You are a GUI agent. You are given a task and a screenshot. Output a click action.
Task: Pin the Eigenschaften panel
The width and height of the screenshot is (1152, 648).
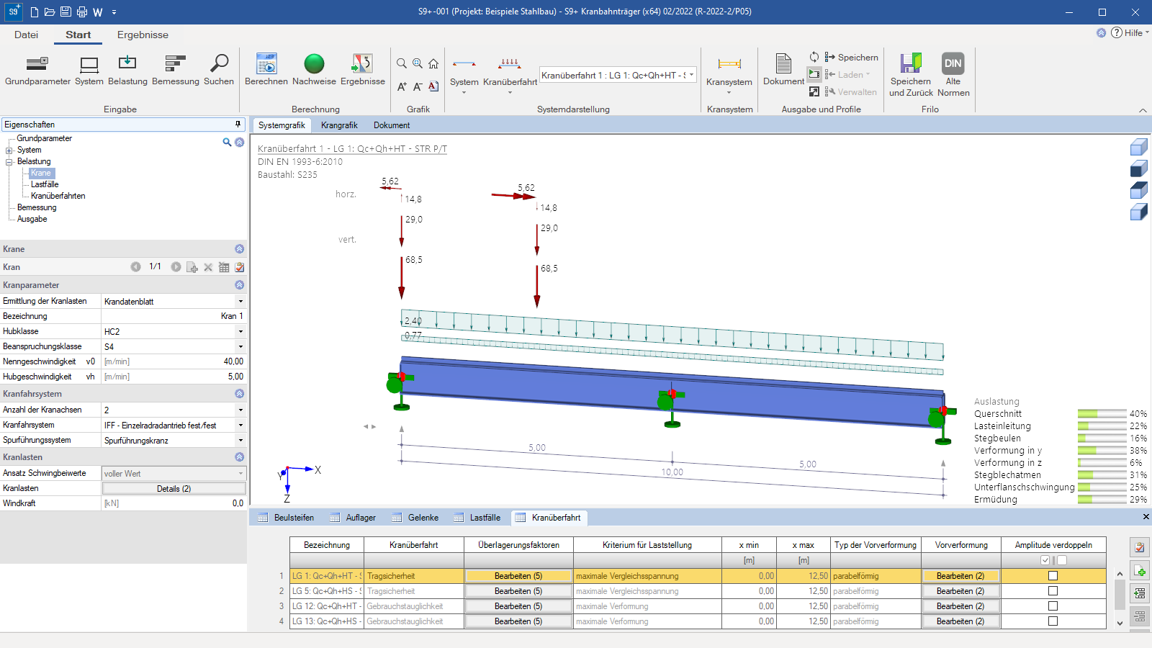238,125
